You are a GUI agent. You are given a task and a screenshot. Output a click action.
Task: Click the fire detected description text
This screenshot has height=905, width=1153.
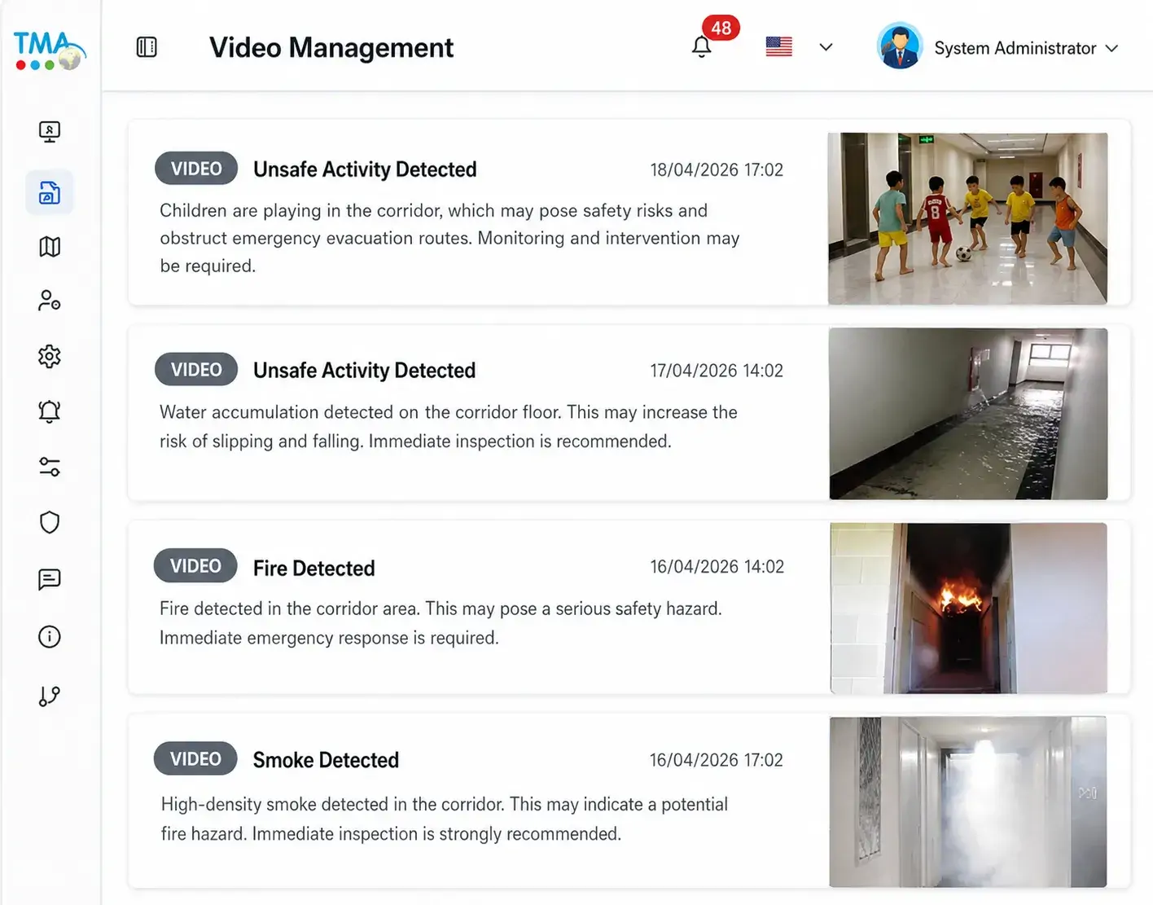441,623
